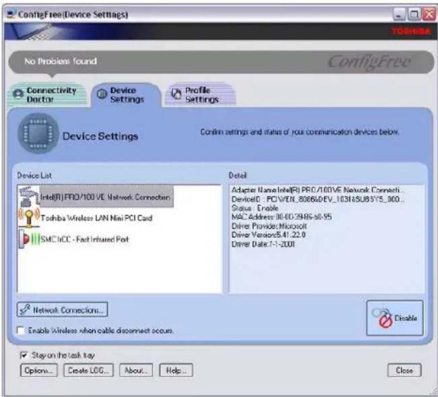Open the Options dialog
The width and height of the screenshot is (438, 397).
[39, 370]
